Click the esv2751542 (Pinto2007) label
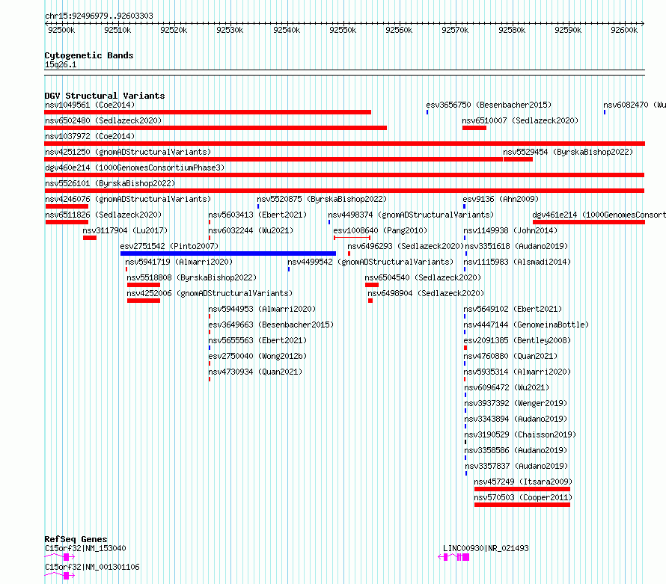Viewport: 666px width, 584px height. [169, 246]
